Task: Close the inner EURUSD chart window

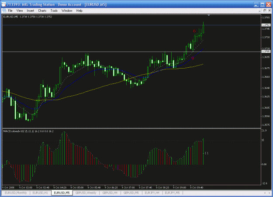Action: 270,10
